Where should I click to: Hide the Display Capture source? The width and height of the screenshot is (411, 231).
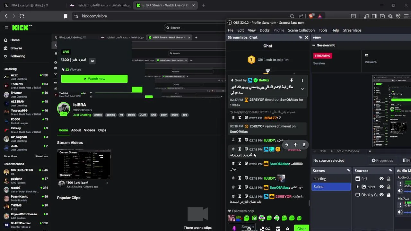[x=381, y=195]
